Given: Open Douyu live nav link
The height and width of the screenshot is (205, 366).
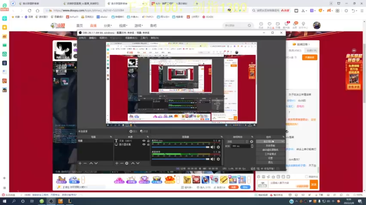Looking at the screenshot, I should (x=93, y=26).
